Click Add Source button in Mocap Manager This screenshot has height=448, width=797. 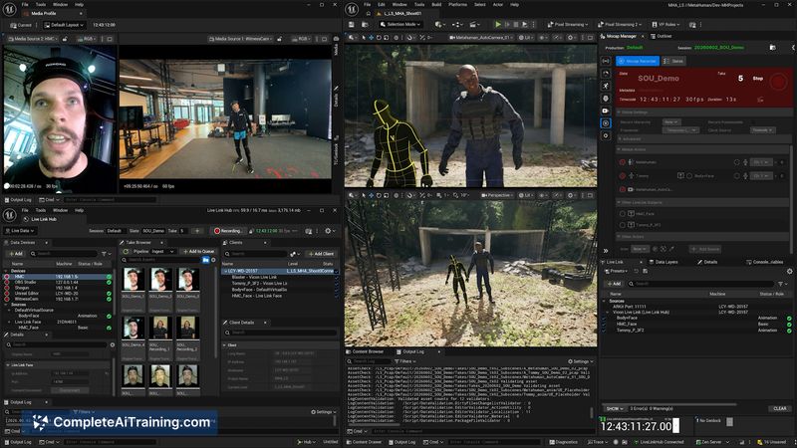pos(705,249)
